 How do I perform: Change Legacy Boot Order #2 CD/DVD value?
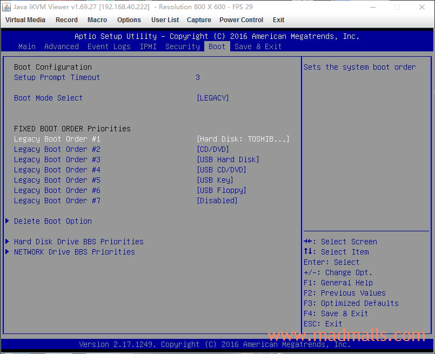(213, 149)
